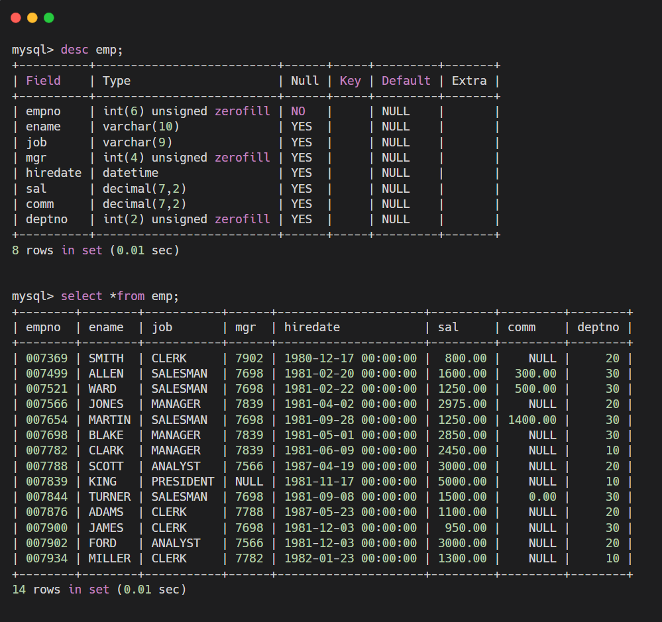The height and width of the screenshot is (622, 662).
Task: Click the 'hiredate' header in results table
Action: [x=312, y=327]
